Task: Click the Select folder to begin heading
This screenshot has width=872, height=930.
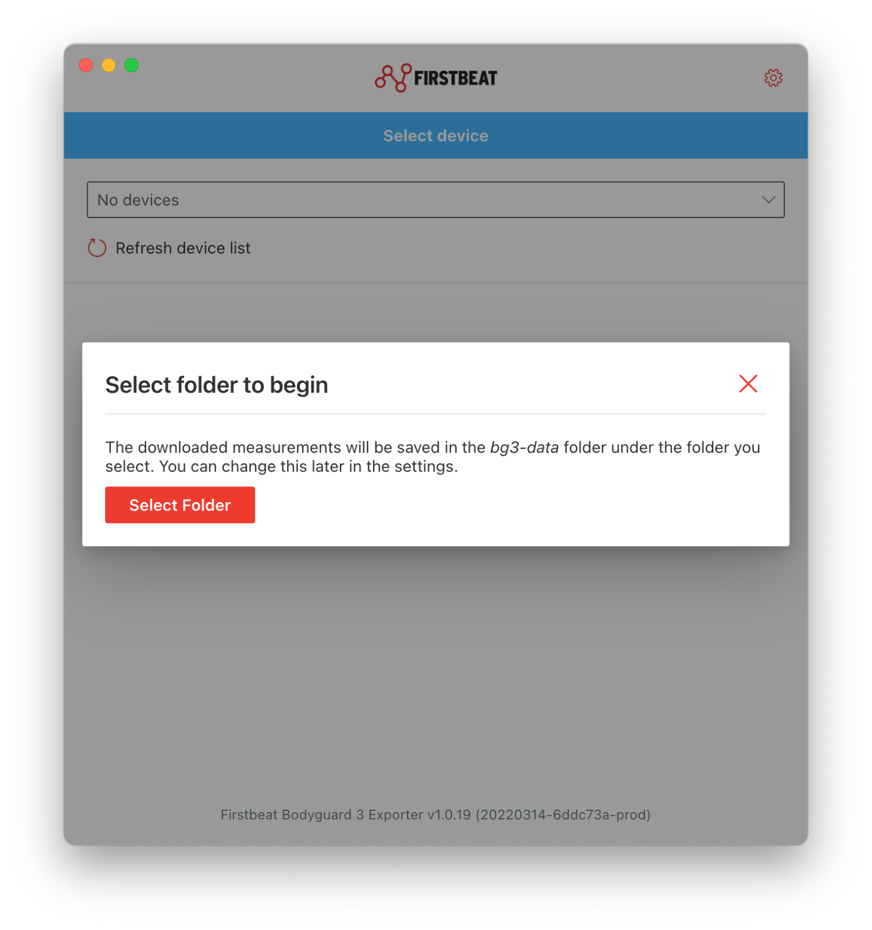Action: pyautogui.click(x=217, y=385)
